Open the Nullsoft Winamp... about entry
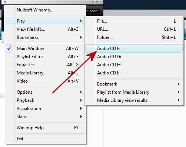 (45, 10)
